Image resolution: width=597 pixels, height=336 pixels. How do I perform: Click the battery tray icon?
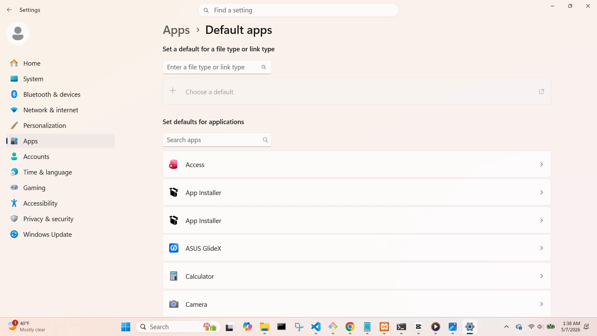tap(551, 327)
